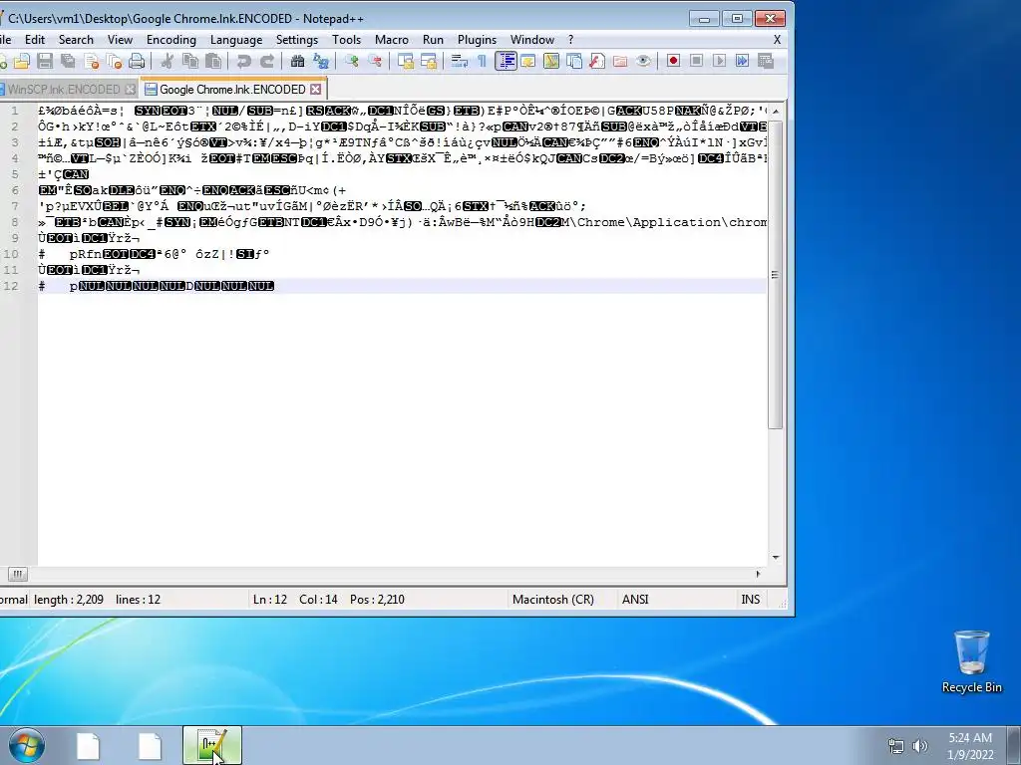Open the Settings menu
The height and width of the screenshot is (765, 1021).
point(297,40)
